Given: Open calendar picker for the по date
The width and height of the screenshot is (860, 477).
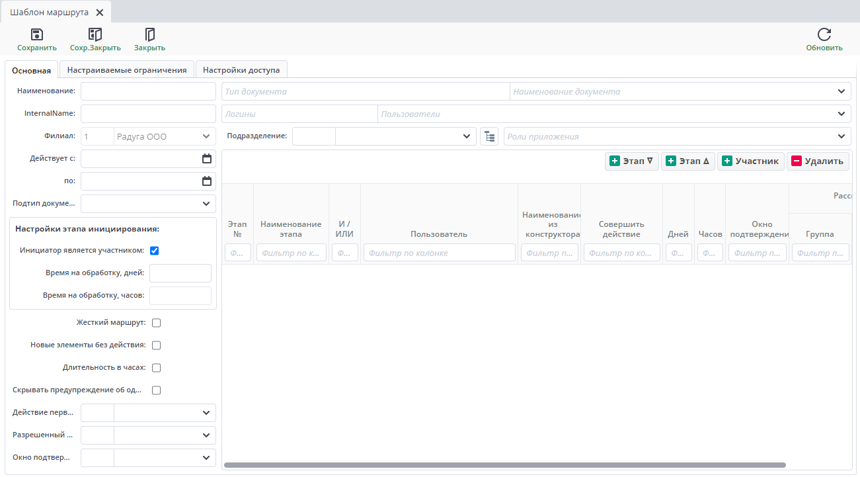Looking at the screenshot, I should pos(207,181).
